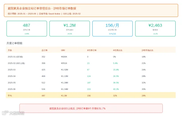Select the 2025-01 (GEO前) row
The image size is (182, 117).
pyautogui.click(x=91, y=57)
